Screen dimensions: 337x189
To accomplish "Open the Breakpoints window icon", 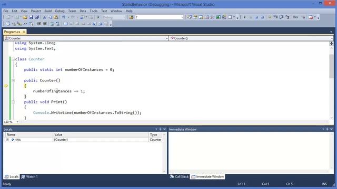I will [311, 17].
